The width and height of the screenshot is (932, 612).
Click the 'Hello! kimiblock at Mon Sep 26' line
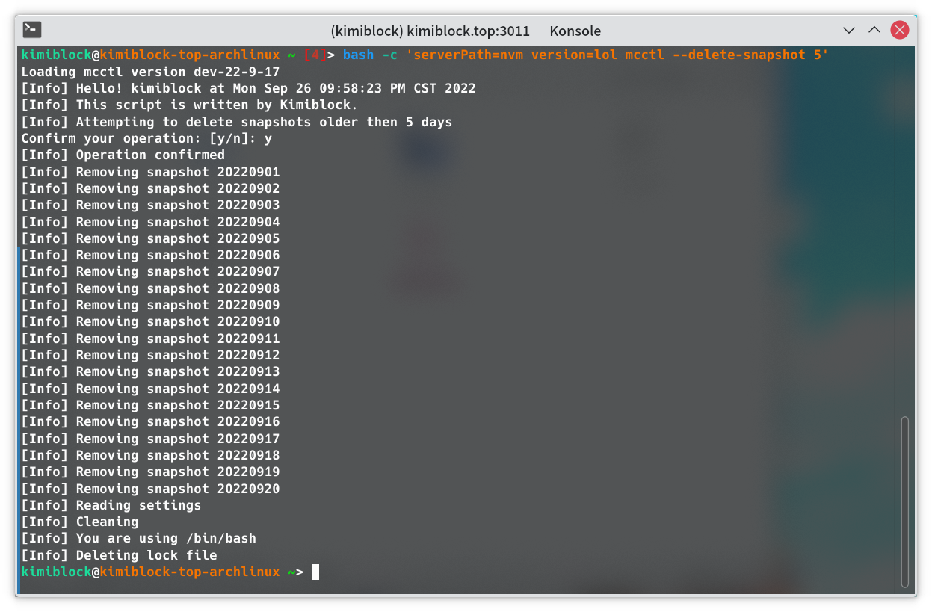[248, 88]
